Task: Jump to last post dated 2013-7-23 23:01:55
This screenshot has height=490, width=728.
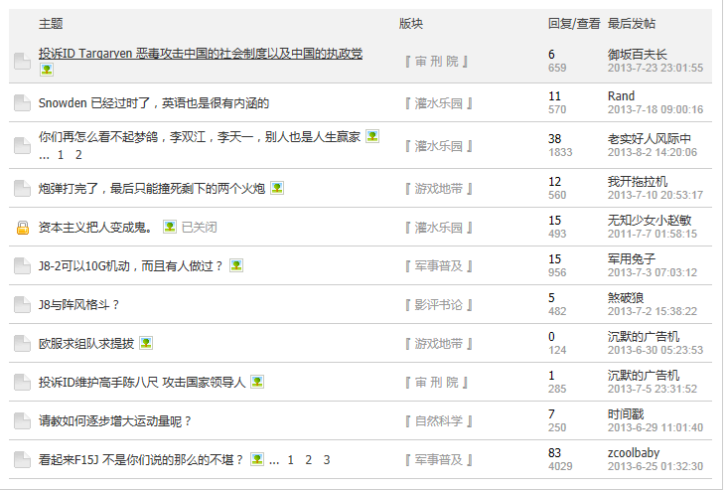Action: pos(655,69)
